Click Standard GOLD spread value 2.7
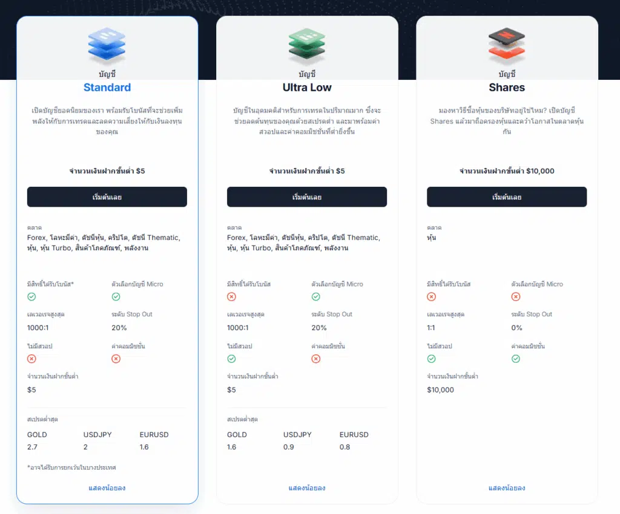The image size is (620, 514). click(x=32, y=447)
